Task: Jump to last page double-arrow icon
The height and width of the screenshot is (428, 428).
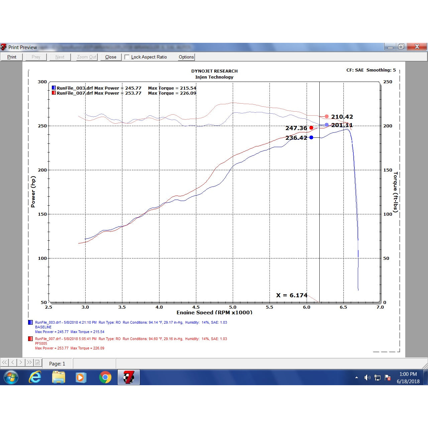Action: (x=29, y=362)
